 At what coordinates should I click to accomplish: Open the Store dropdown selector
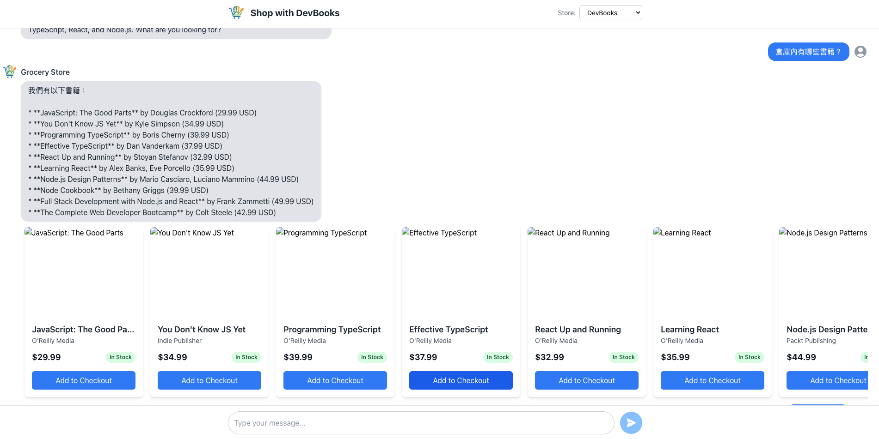[x=610, y=13]
